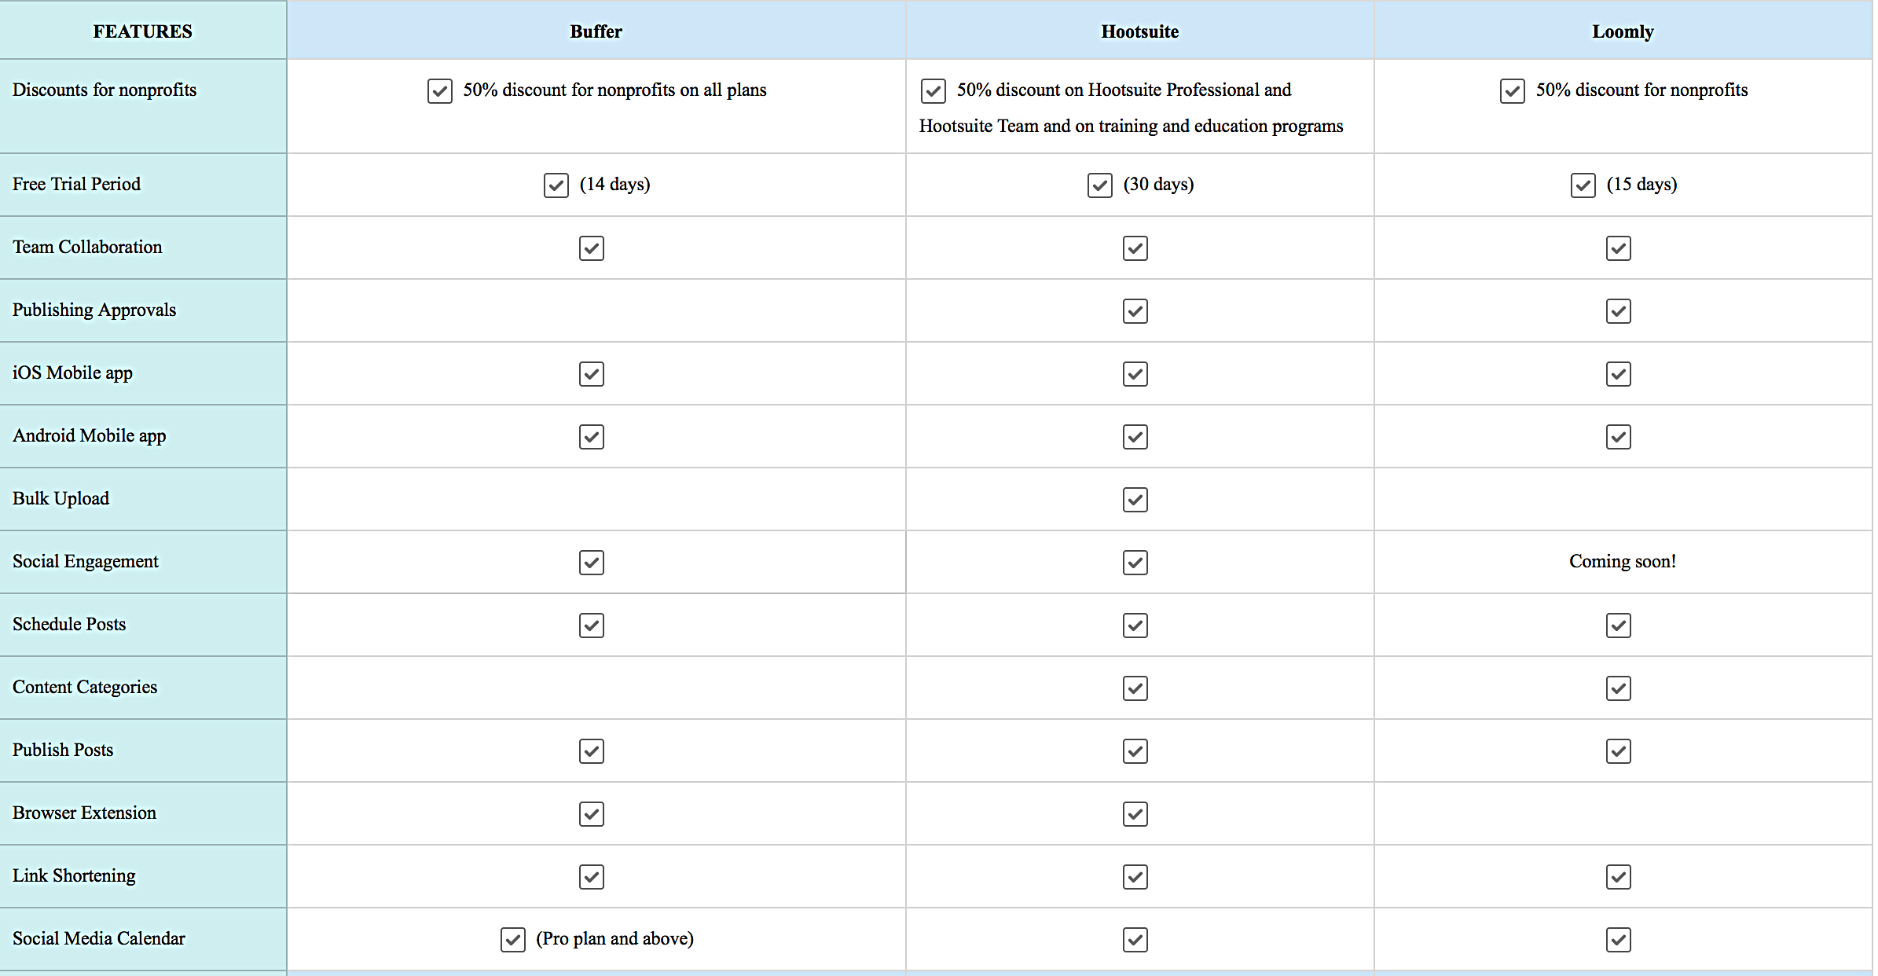The height and width of the screenshot is (976, 1878).
Task: Click the 'Schedule Posts' row label
Action: (69, 624)
